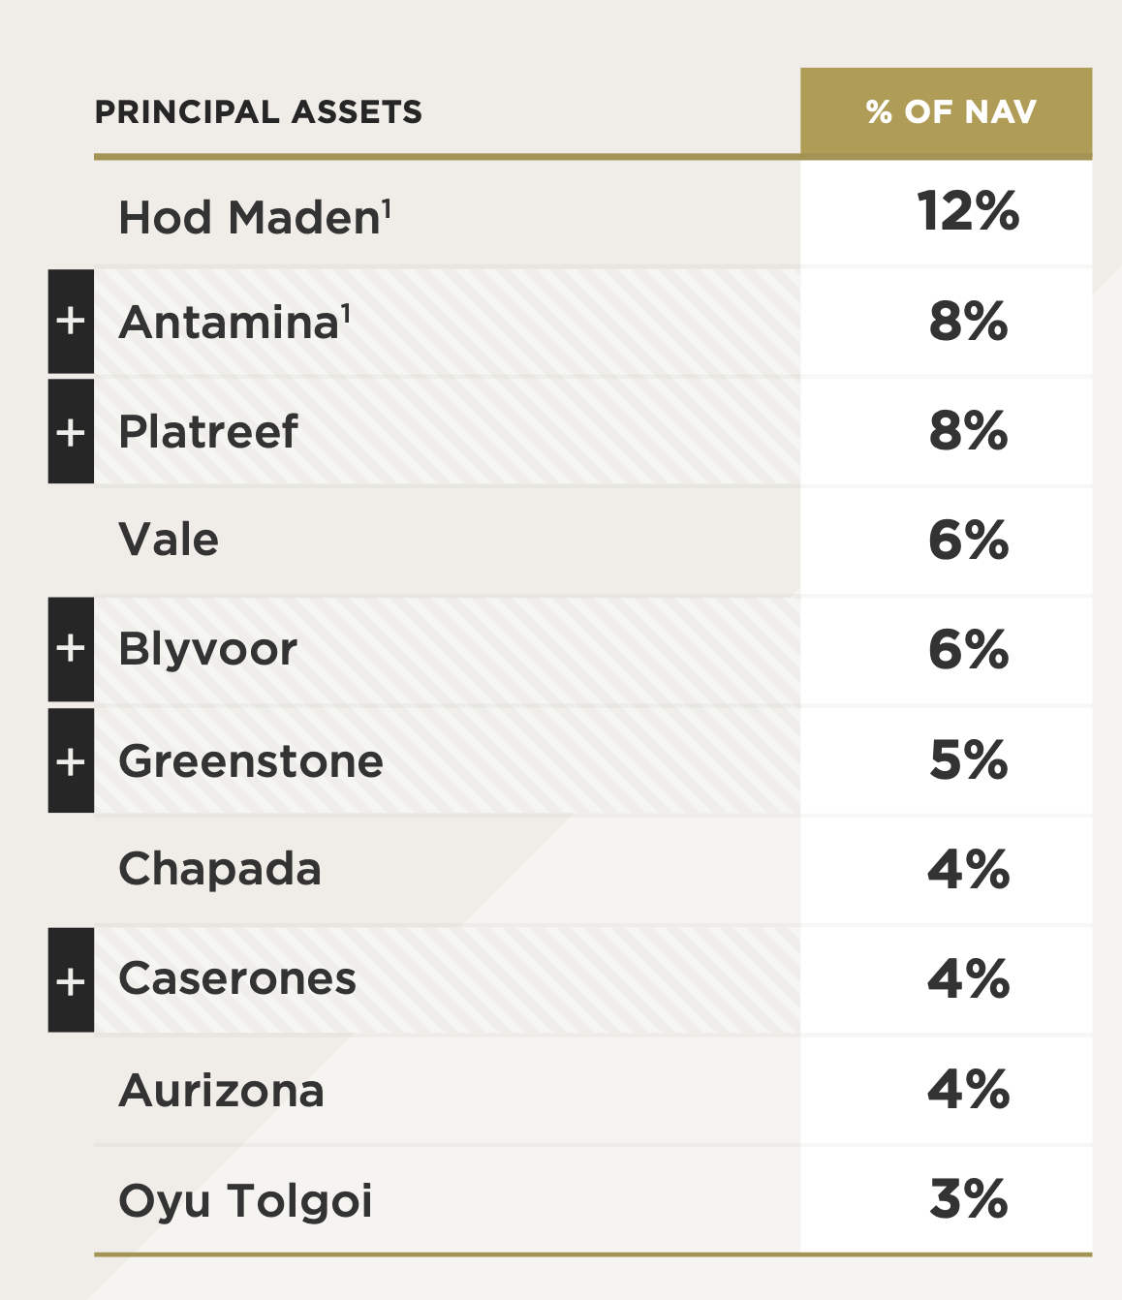
Task: Click the % OF NAV column header
Action: point(950,112)
